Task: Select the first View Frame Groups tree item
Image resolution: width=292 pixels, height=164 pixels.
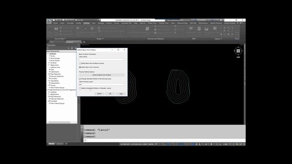Action: tap(57, 87)
